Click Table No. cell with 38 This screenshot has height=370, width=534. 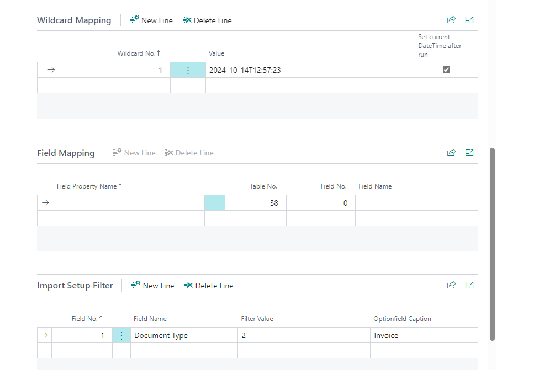(256, 203)
